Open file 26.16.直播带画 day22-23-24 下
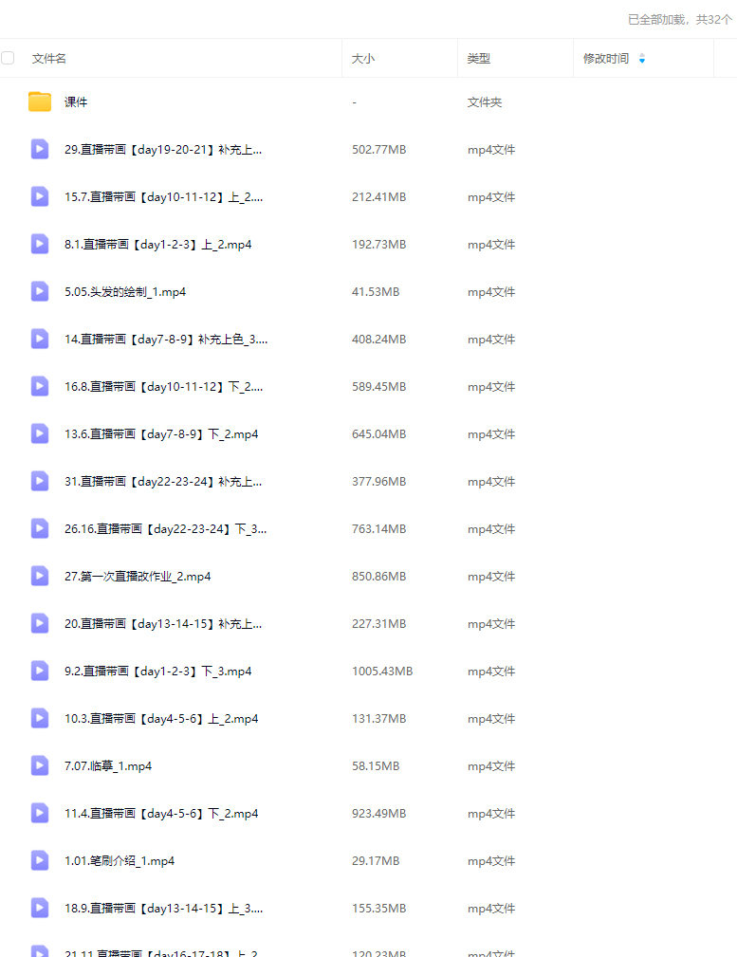This screenshot has width=737, height=957. click(165, 528)
